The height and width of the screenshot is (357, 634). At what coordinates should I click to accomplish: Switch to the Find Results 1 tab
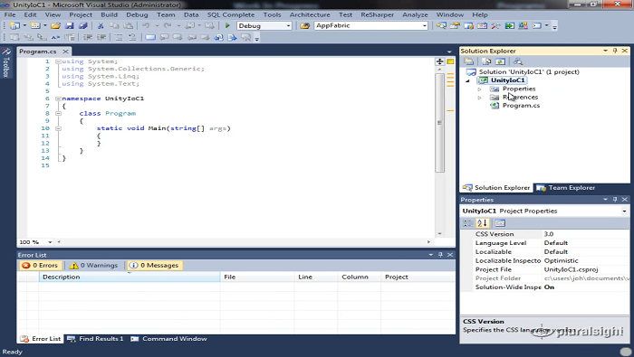pyautogui.click(x=96, y=339)
